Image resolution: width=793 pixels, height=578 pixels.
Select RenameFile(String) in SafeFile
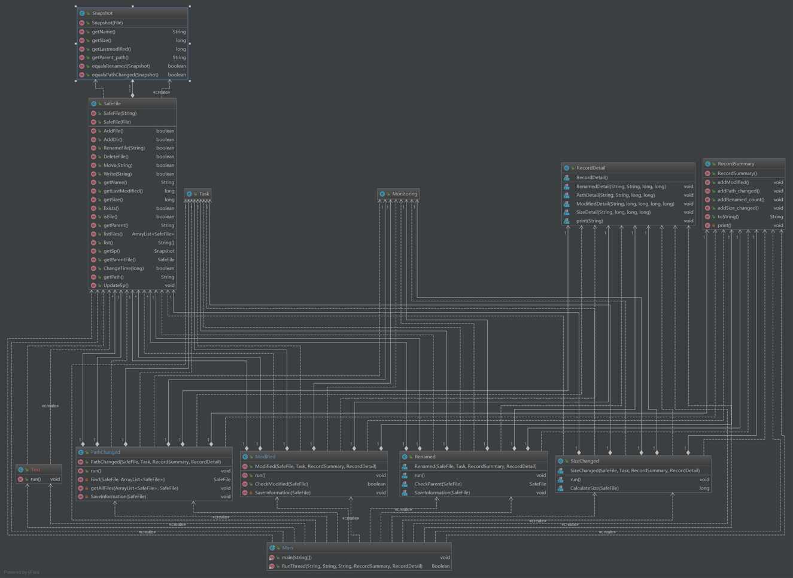132,148
